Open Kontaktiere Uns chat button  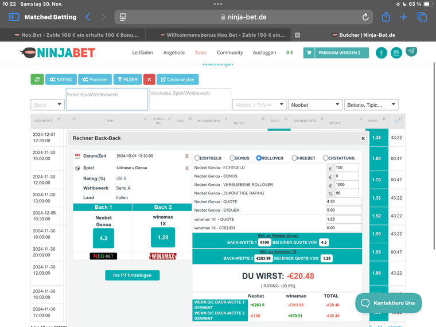pos(388,303)
